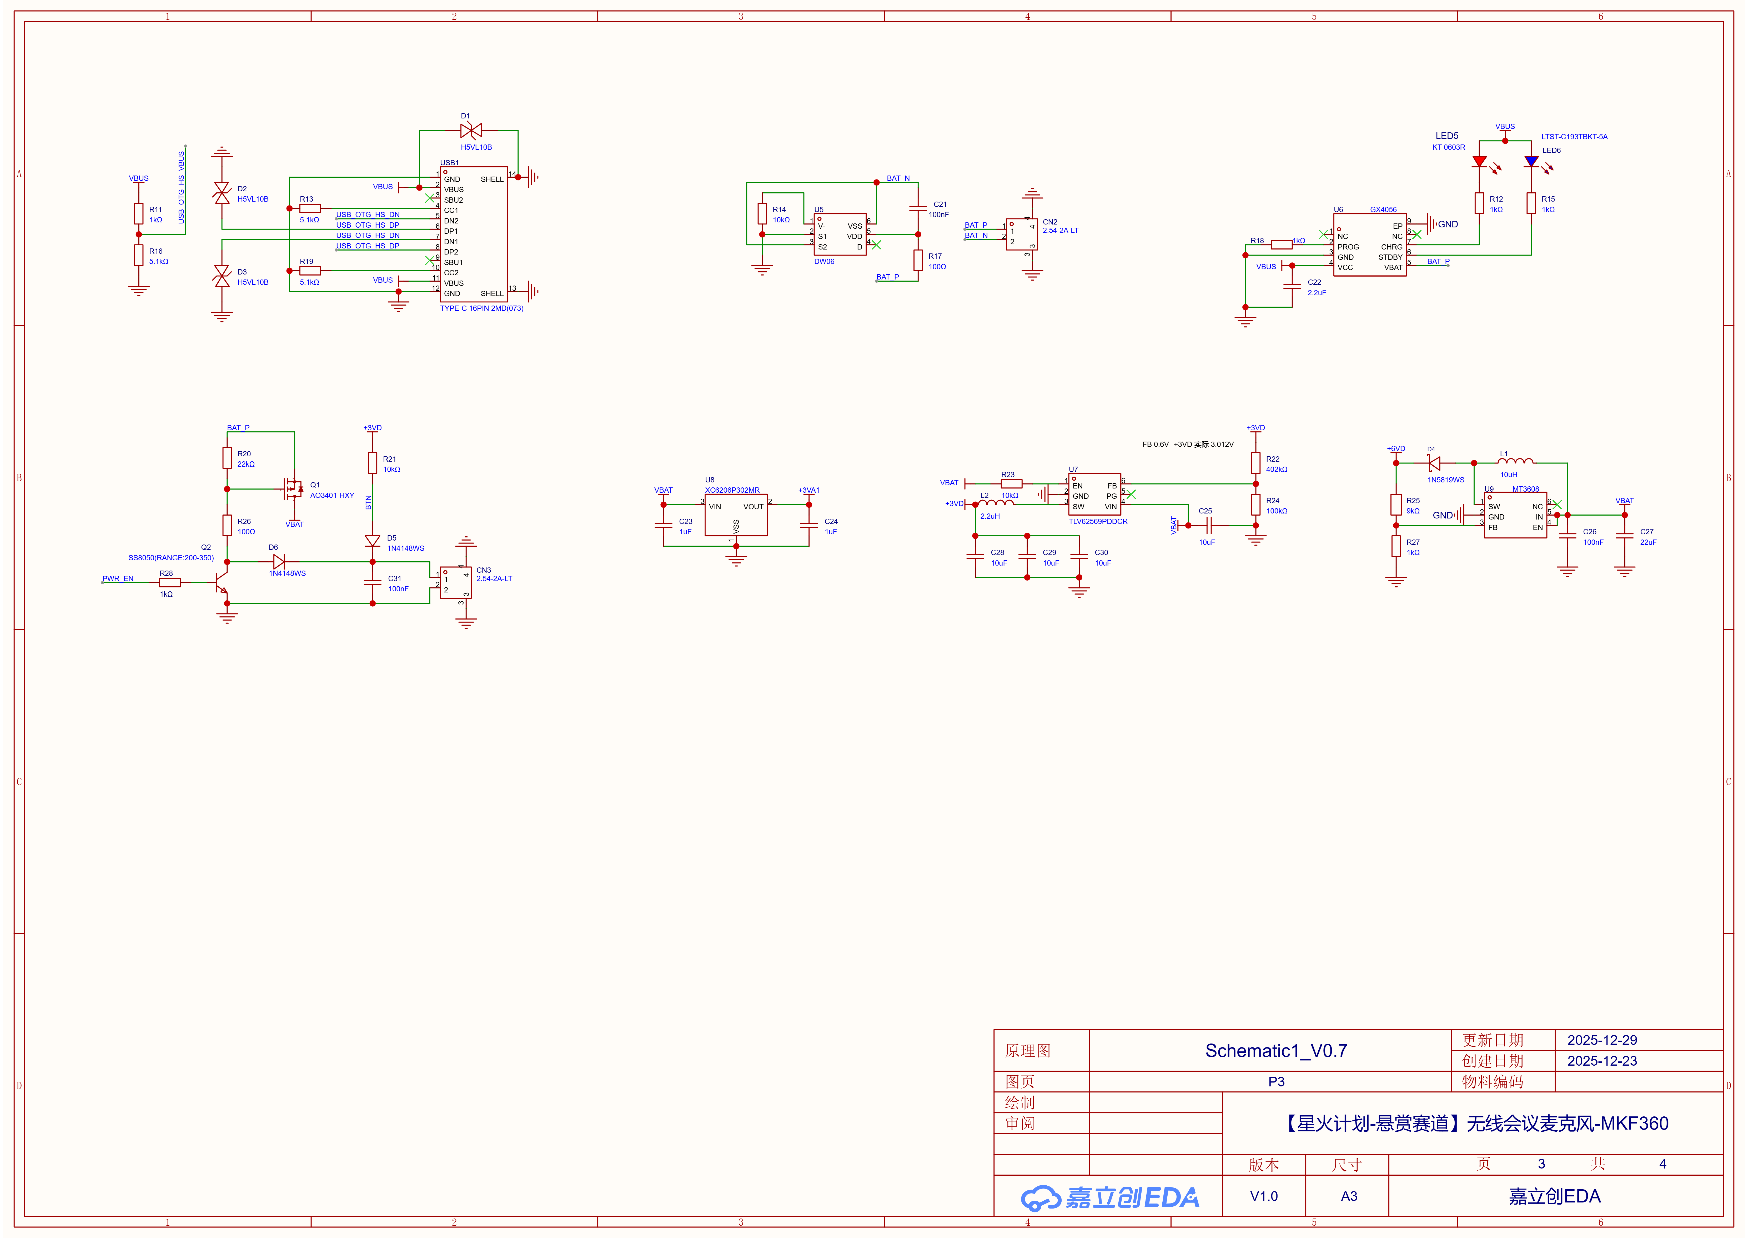The width and height of the screenshot is (1748, 1238).
Task: Select the D2 TVS diode symbol
Action: coord(222,193)
